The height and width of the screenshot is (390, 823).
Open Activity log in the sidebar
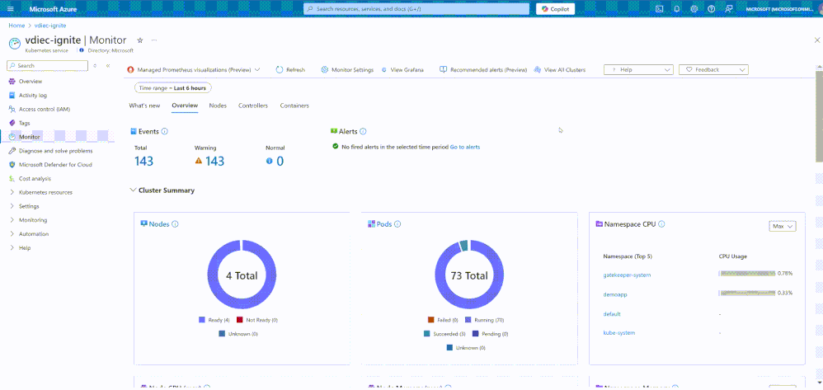pyautogui.click(x=33, y=96)
